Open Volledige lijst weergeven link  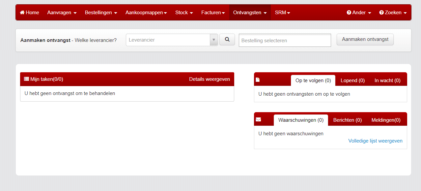(x=375, y=141)
